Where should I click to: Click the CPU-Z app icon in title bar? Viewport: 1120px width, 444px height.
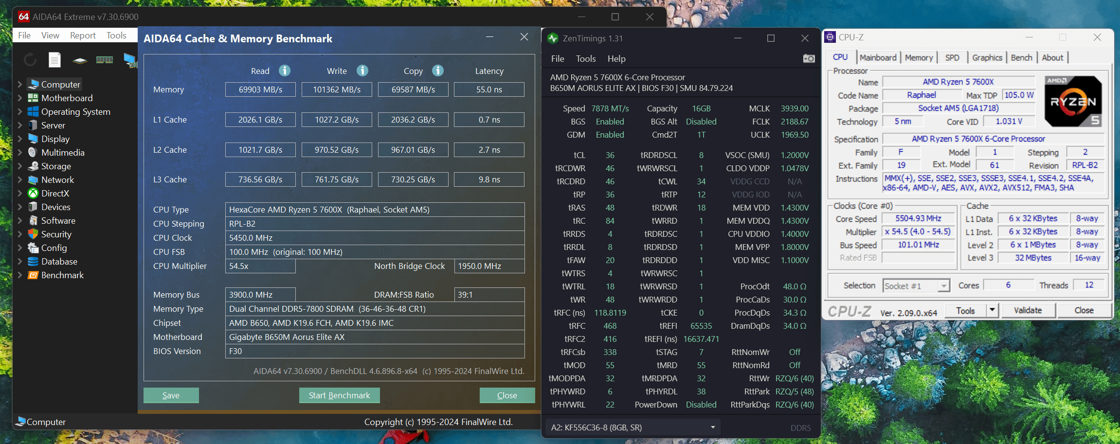(831, 37)
